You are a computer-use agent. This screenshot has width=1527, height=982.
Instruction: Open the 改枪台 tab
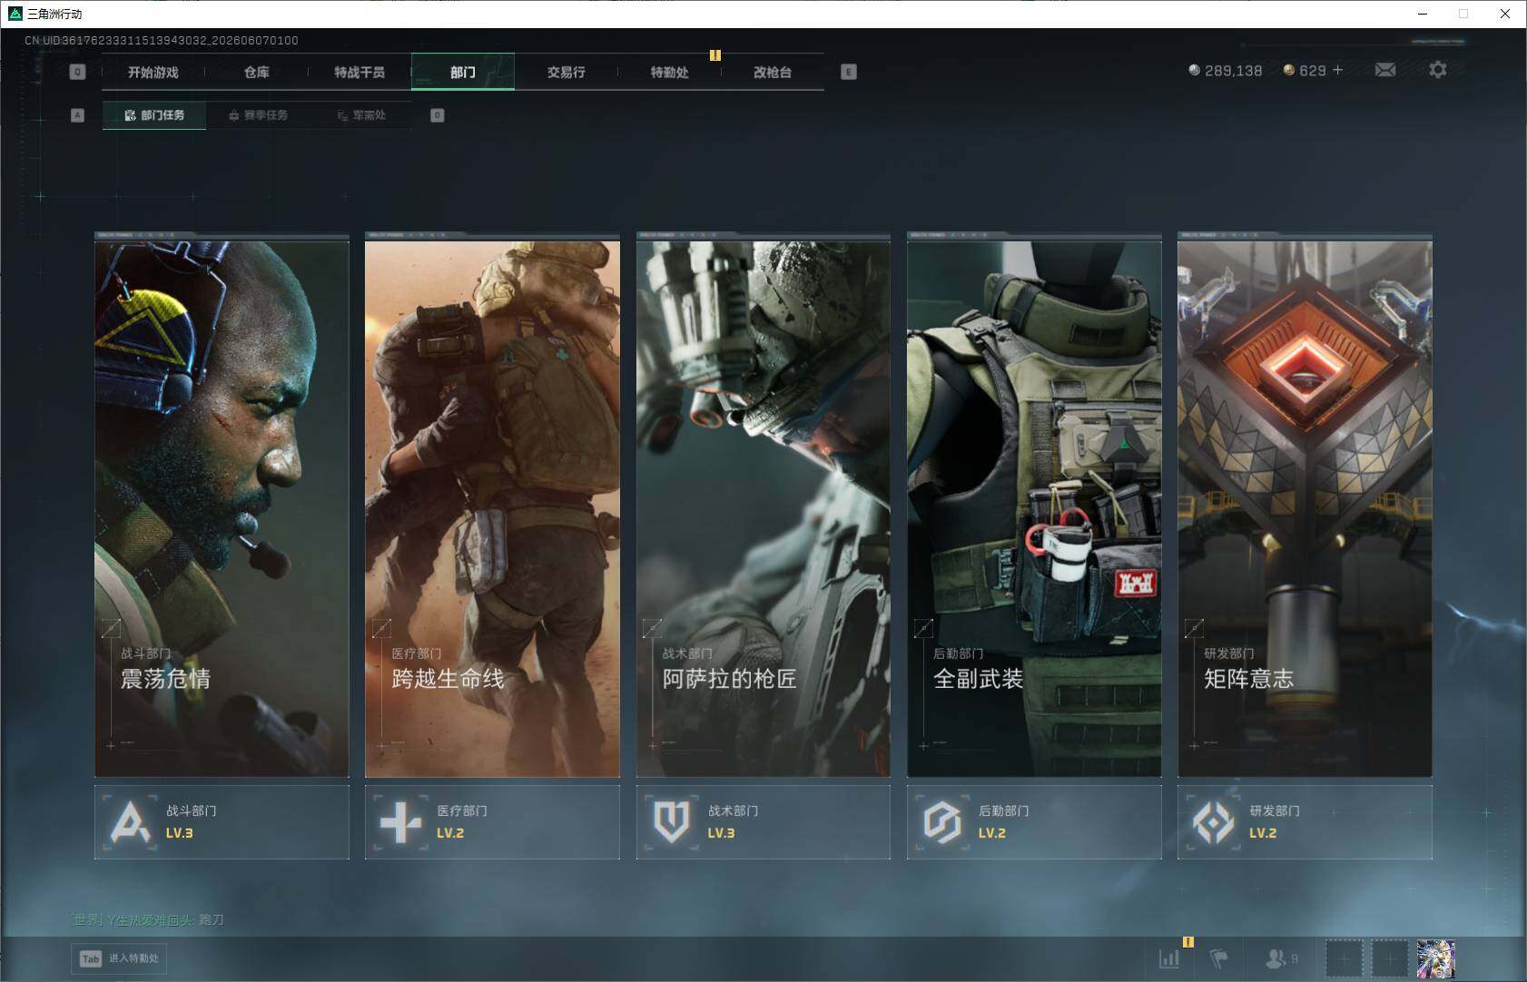pyautogui.click(x=773, y=72)
